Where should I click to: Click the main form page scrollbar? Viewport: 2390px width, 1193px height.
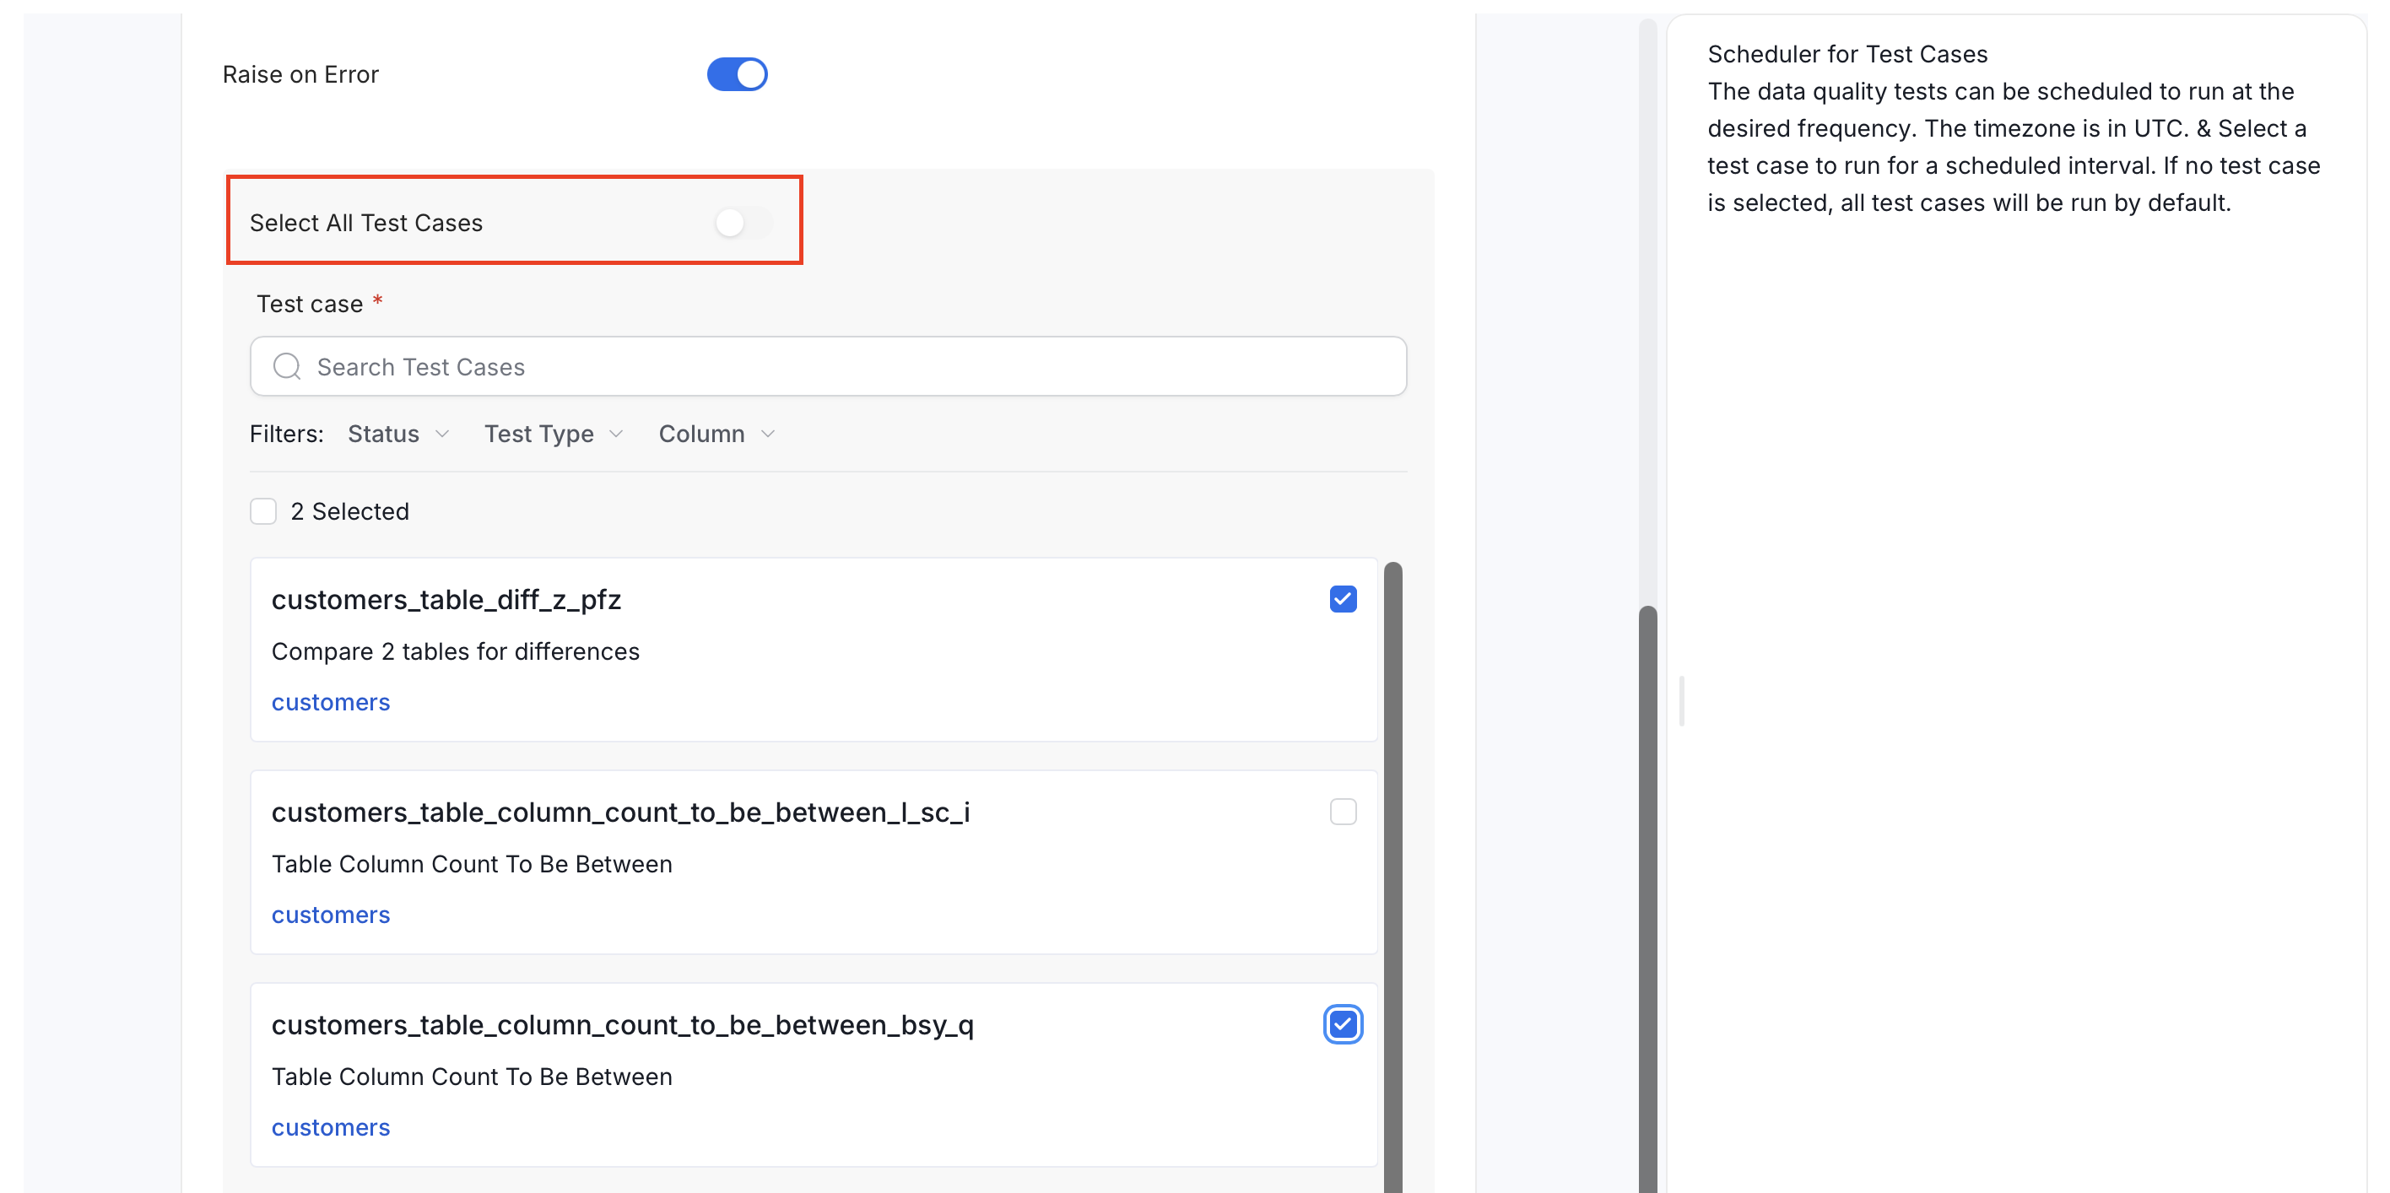point(1647,899)
